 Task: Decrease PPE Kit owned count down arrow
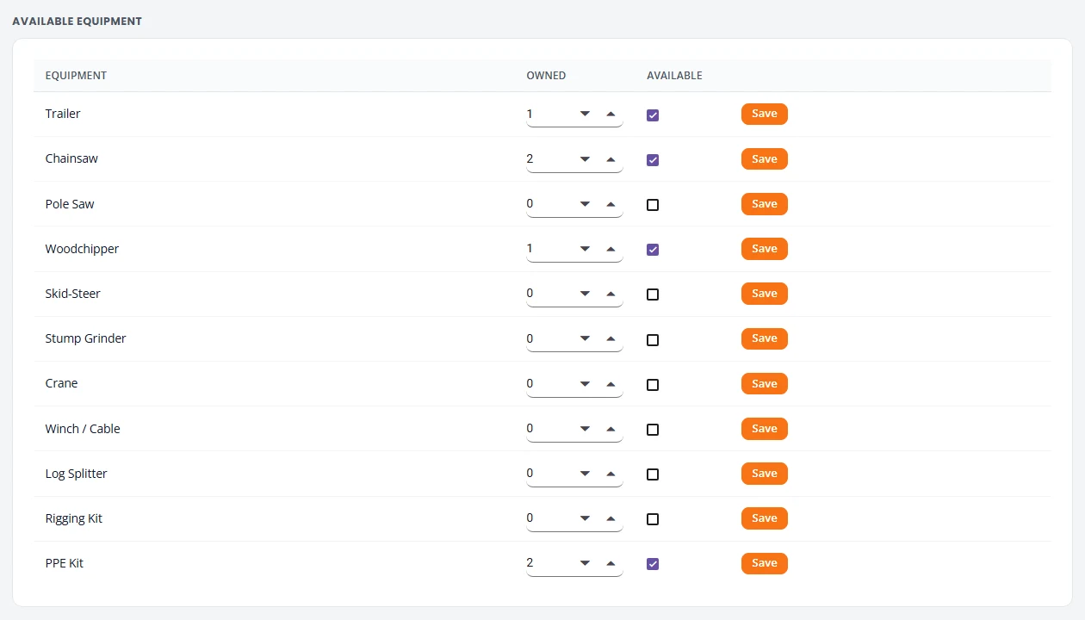click(x=586, y=563)
